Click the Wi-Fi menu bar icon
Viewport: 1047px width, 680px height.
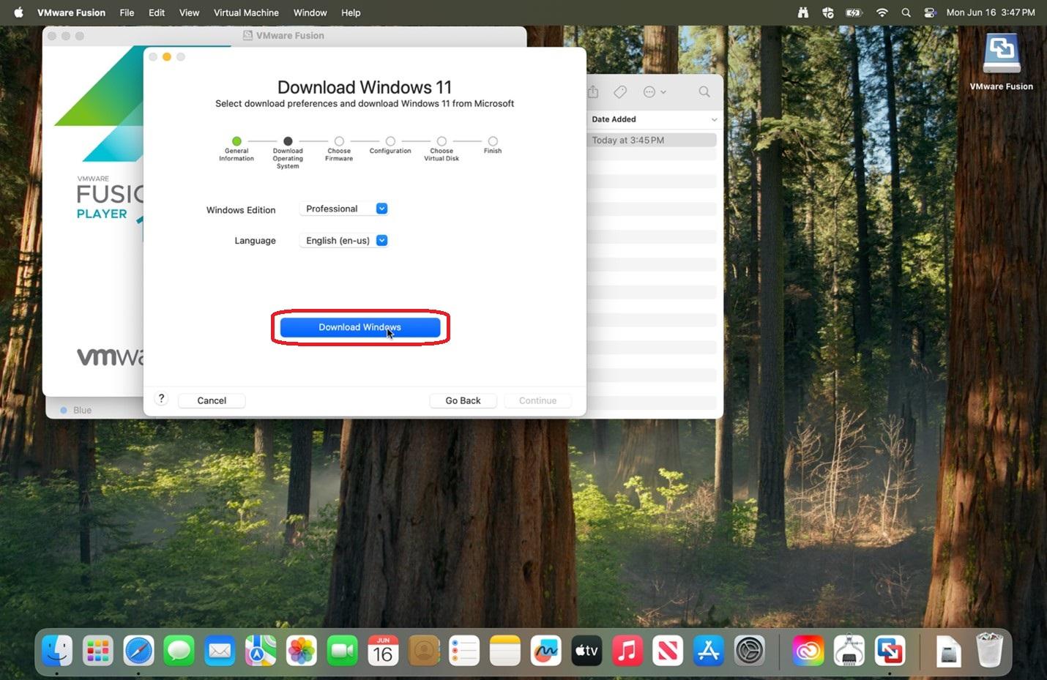click(x=882, y=12)
